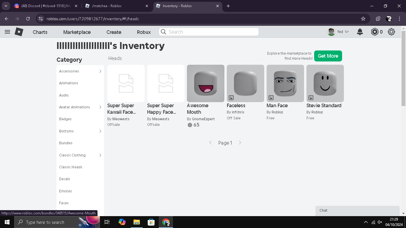This screenshot has width=406, height=228.
Task: Open the browser tab search dropdown
Action: point(6,6)
